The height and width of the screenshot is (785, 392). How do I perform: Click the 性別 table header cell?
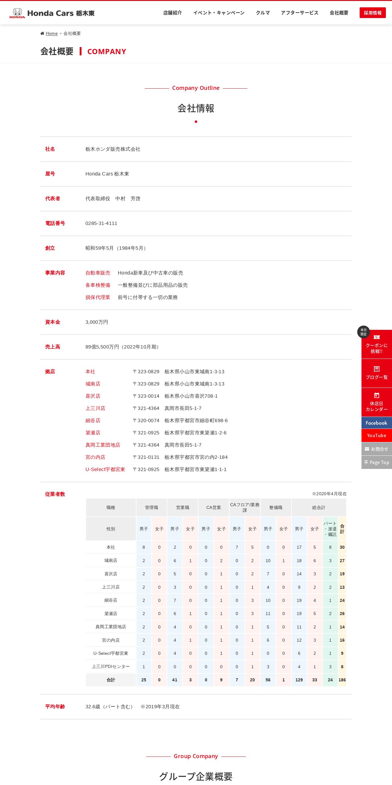pyautogui.click(x=111, y=529)
